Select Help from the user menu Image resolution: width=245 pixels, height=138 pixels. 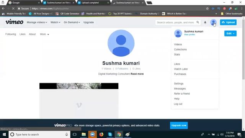(x=176, y=99)
